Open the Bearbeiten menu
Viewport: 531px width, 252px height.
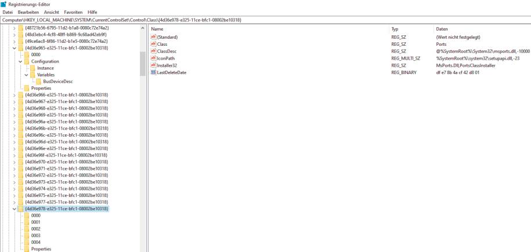[x=28, y=12]
